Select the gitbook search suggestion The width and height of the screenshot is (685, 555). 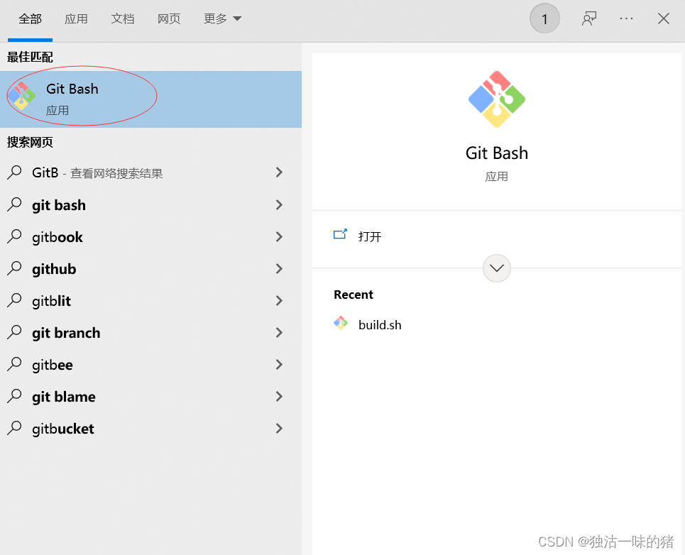pos(150,236)
